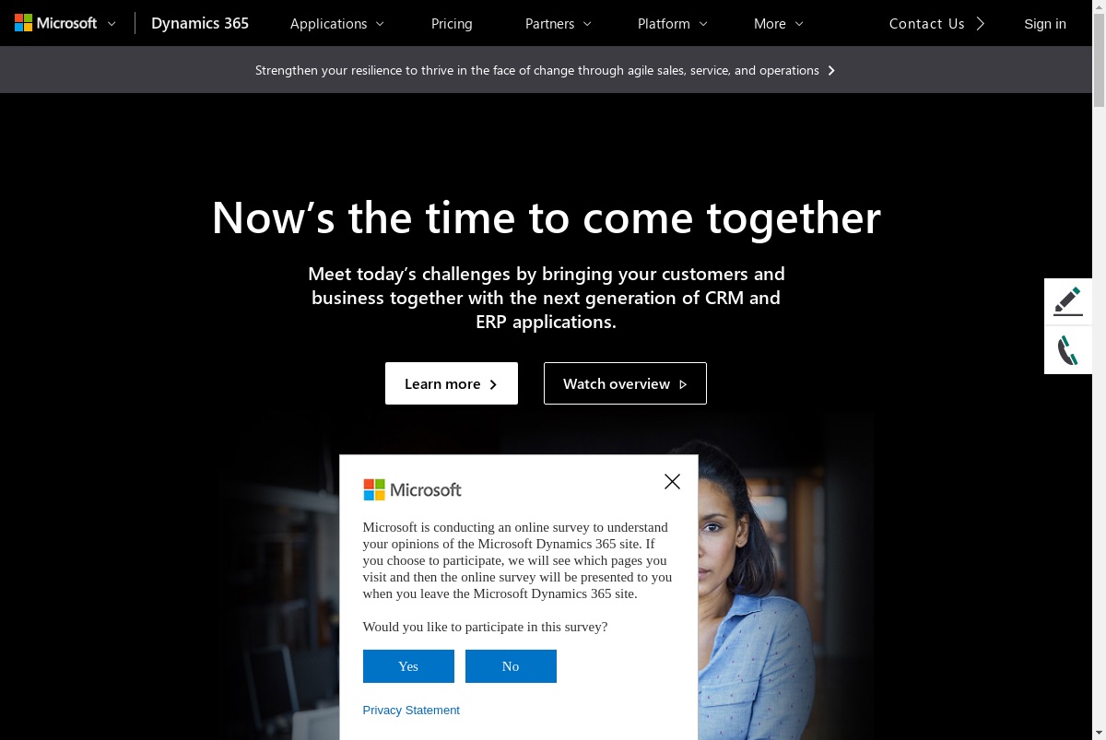The width and height of the screenshot is (1106, 740).
Task: Click the Microsoft logo in header
Action: click(x=55, y=23)
